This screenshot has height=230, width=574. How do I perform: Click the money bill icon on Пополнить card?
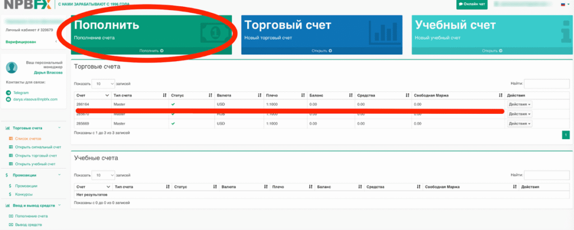click(x=215, y=33)
